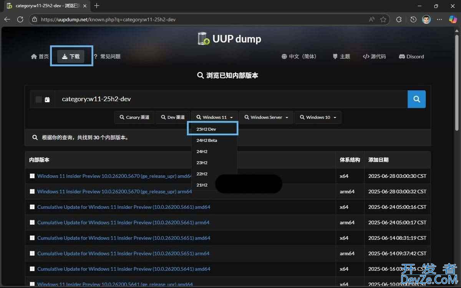Select 23H2 from menu
Viewport: 461px width, 288px height.
click(x=214, y=162)
